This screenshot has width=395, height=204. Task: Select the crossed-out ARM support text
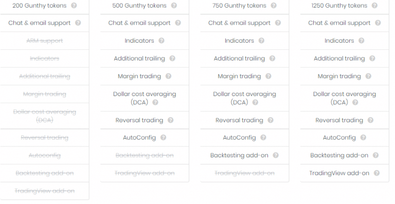[x=45, y=41]
